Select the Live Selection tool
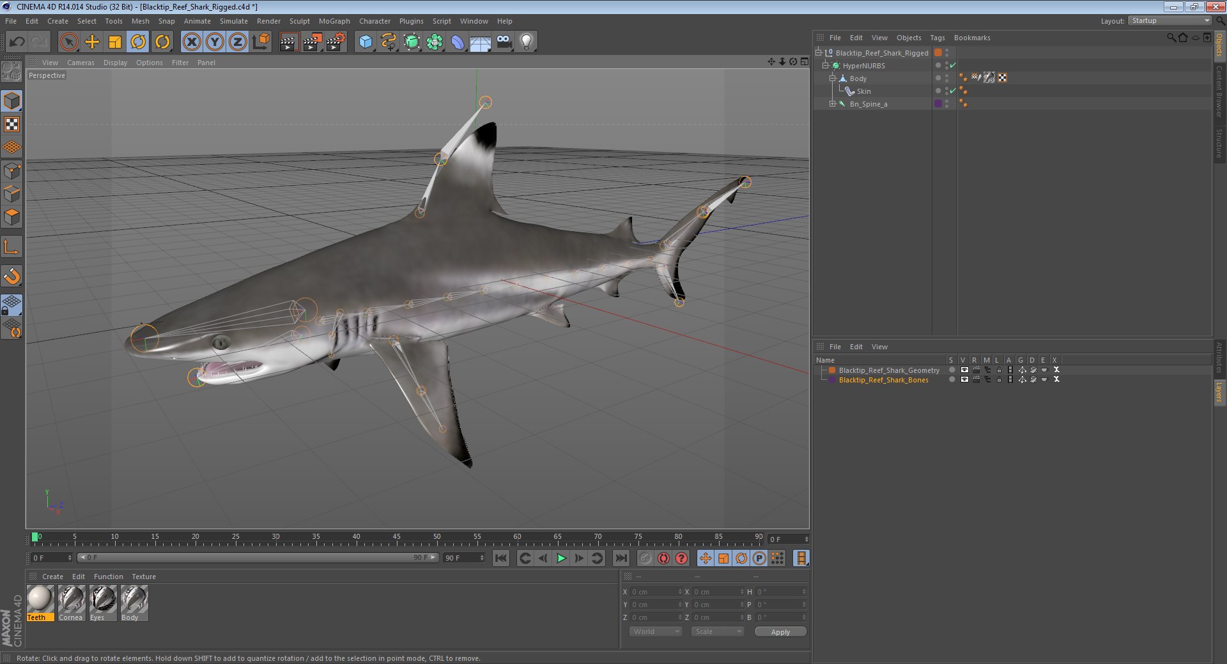 [68, 42]
